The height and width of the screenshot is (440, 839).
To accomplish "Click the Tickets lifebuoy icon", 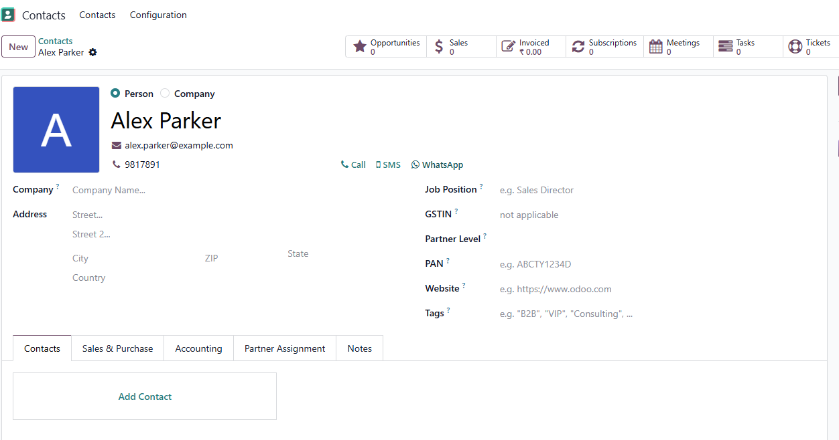I will 795,46.
